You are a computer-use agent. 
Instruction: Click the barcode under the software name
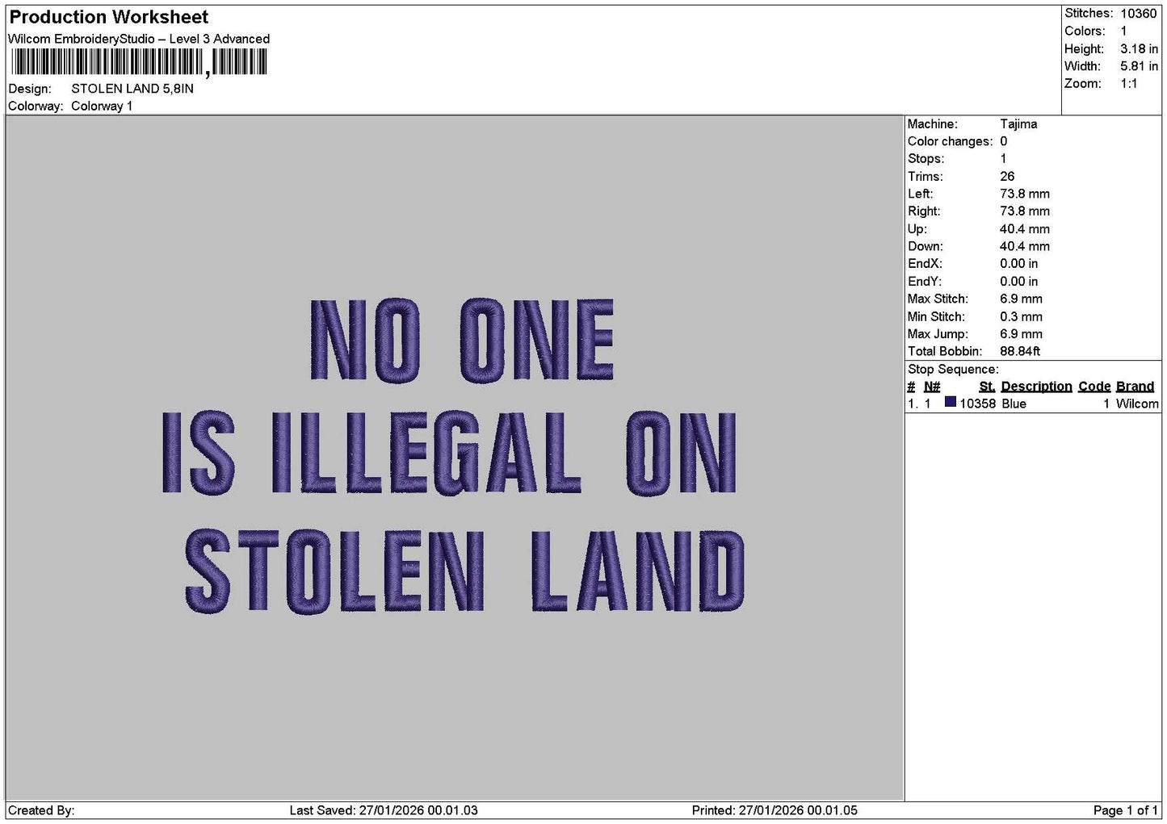(x=138, y=62)
